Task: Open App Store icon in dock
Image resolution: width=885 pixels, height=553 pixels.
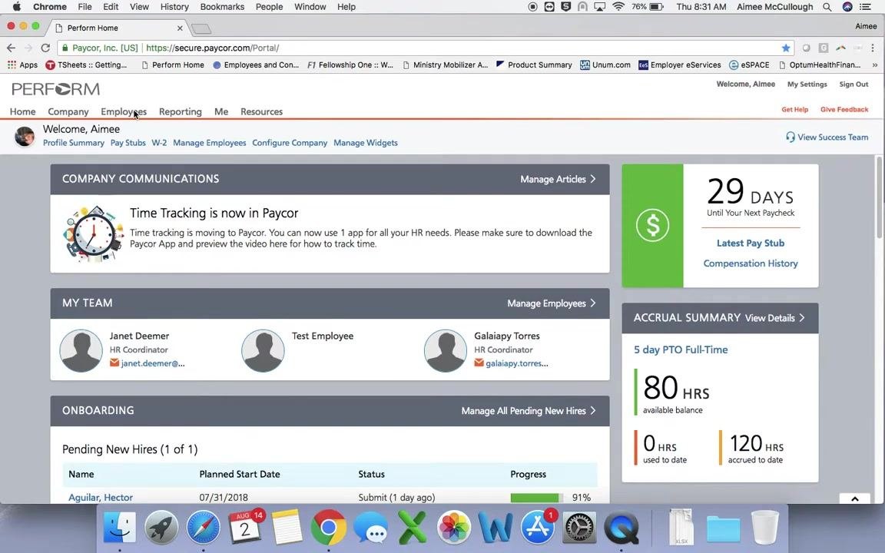Action: click(537, 528)
